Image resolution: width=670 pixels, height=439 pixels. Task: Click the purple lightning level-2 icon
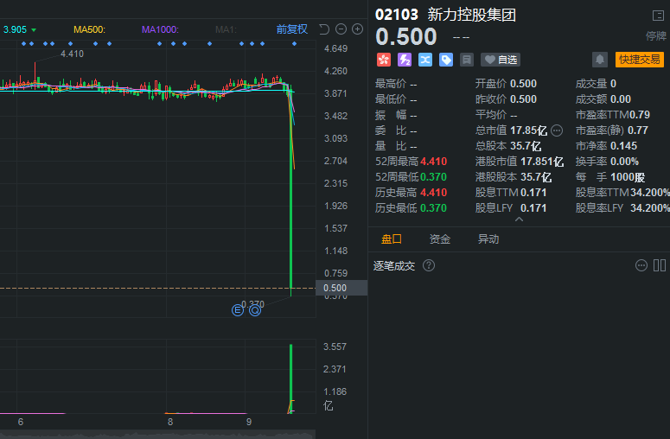pos(405,60)
